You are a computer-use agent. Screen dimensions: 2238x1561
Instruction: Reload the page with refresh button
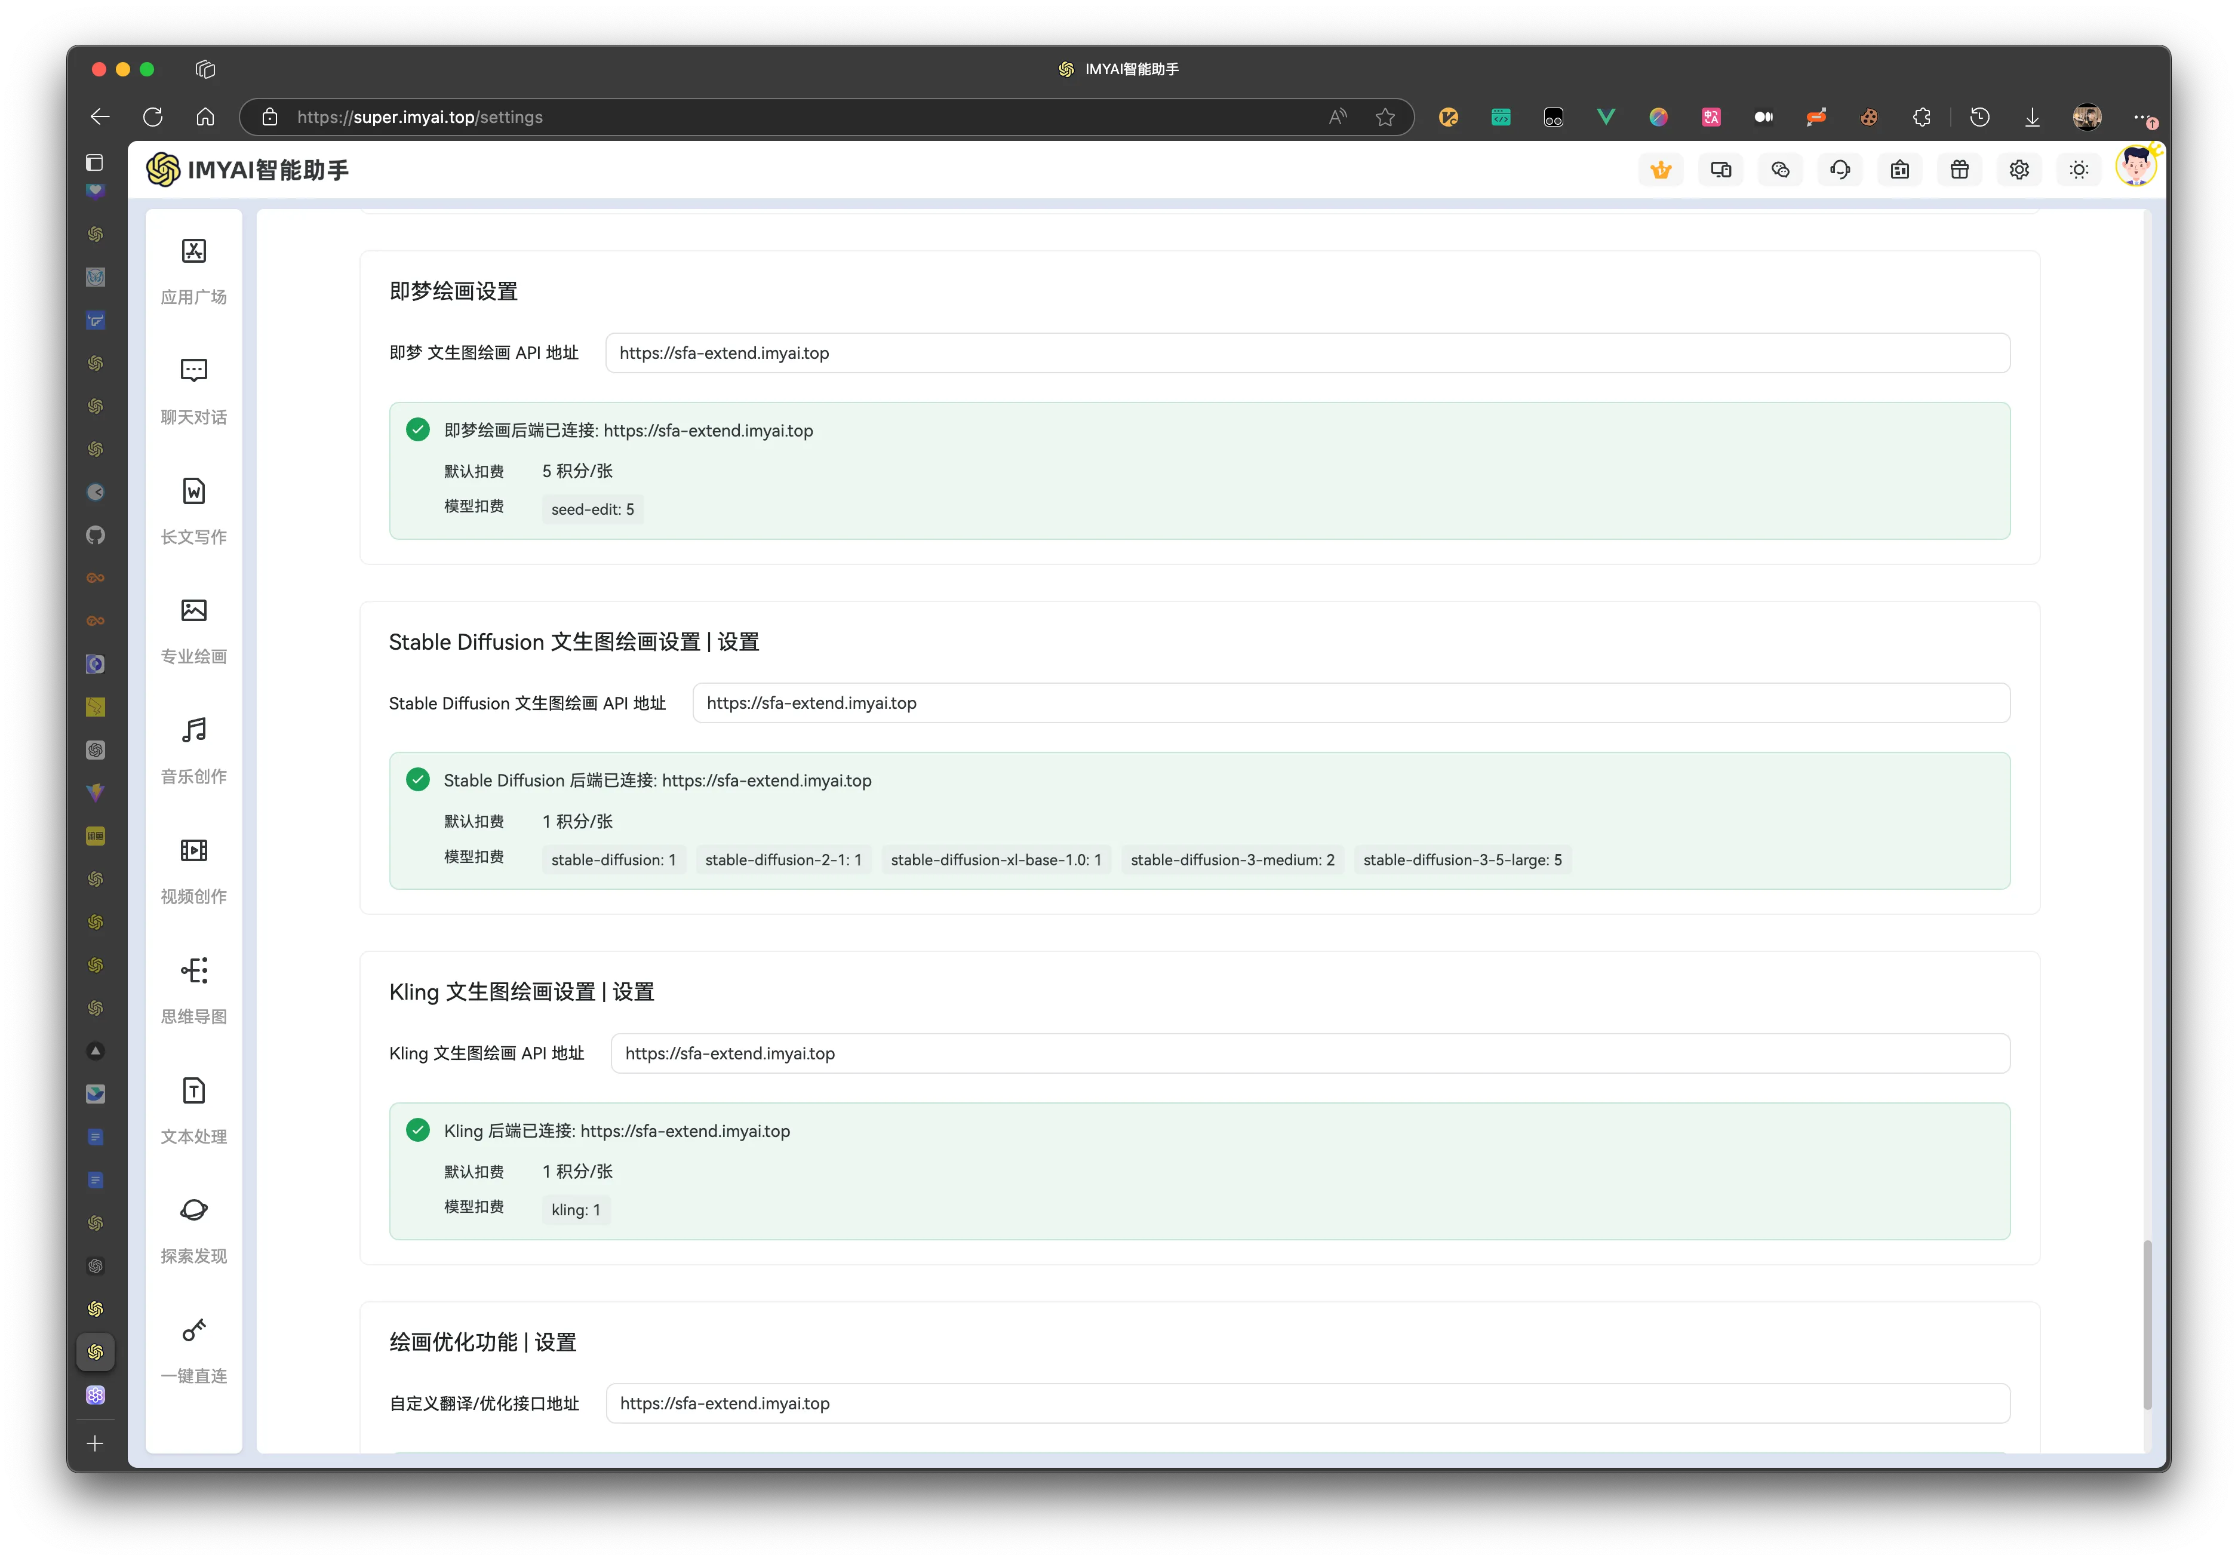click(x=153, y=117)
